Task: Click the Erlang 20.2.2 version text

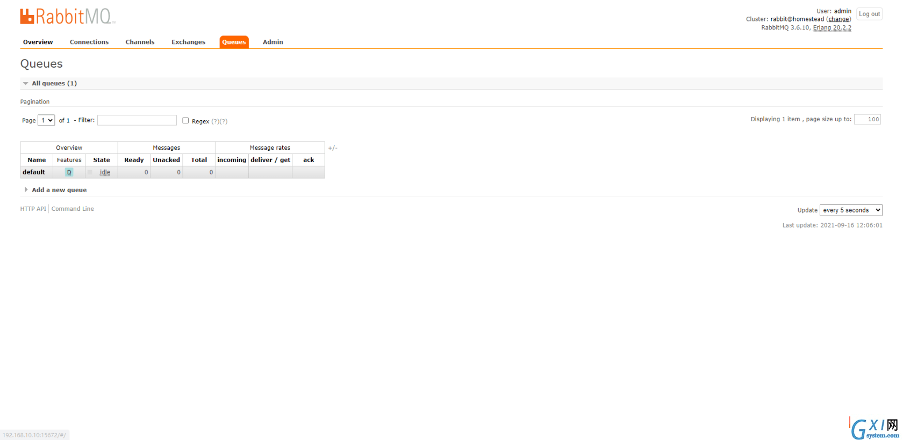Action: [x=832, y=28]
